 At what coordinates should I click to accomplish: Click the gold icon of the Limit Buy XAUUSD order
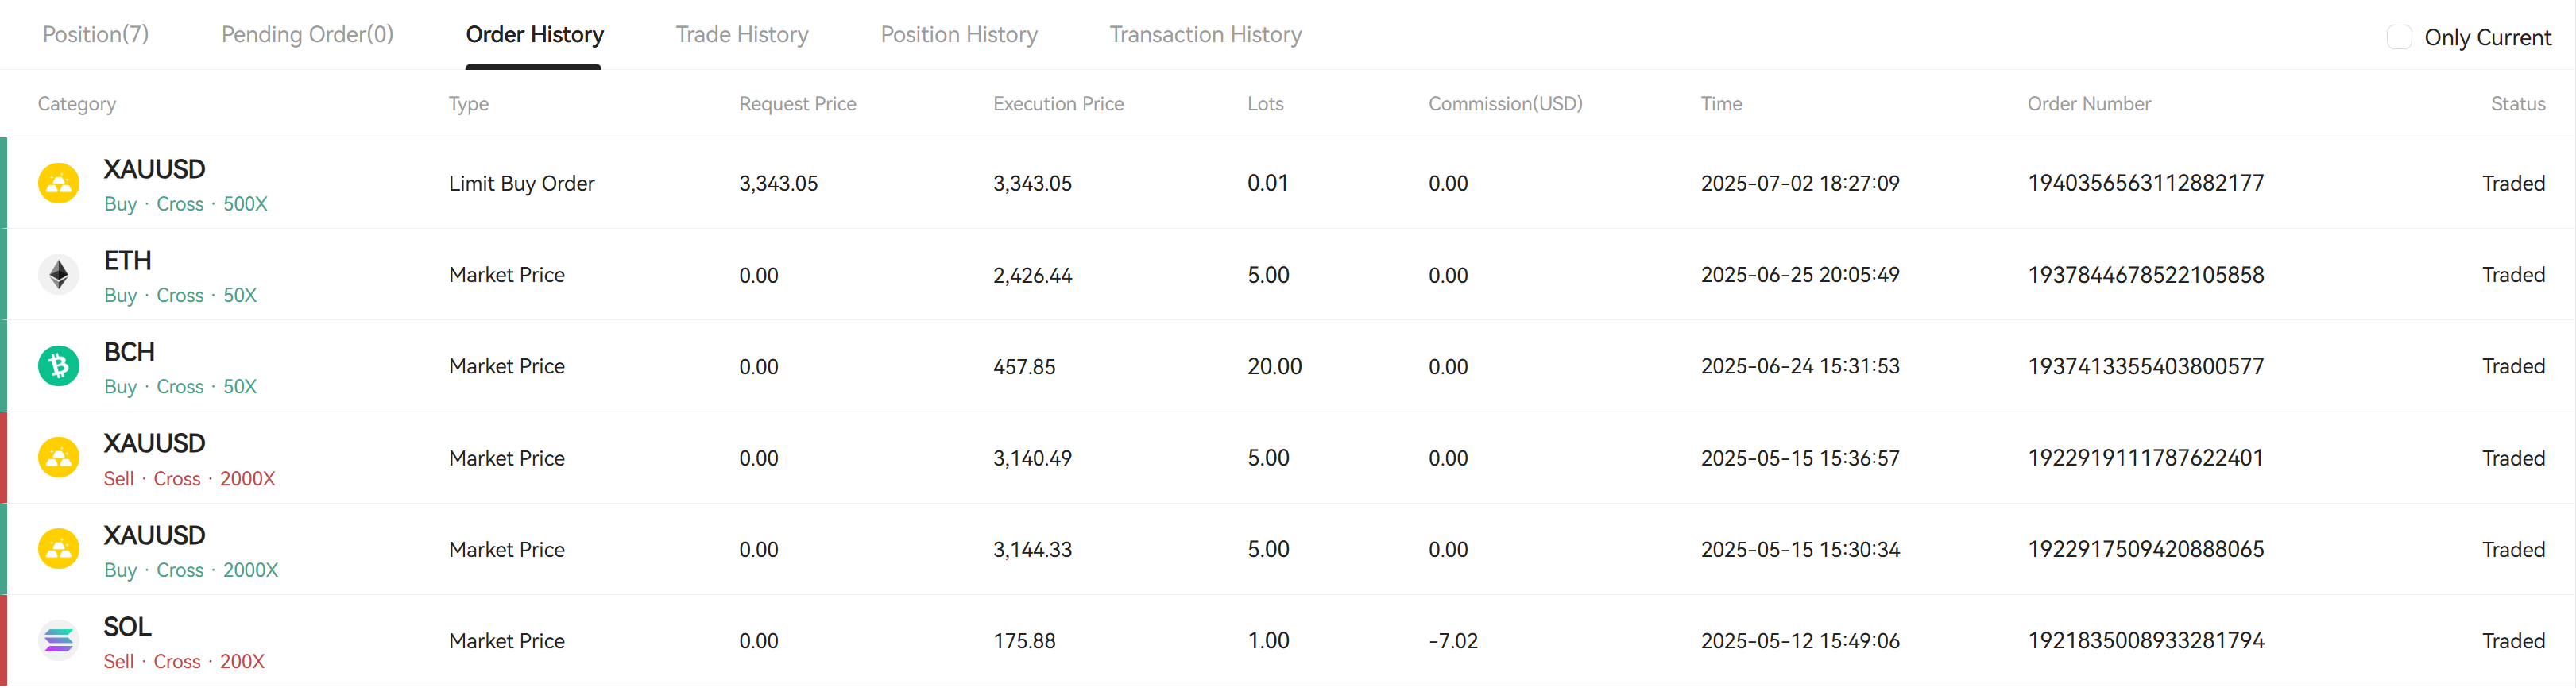coord(59,183)
